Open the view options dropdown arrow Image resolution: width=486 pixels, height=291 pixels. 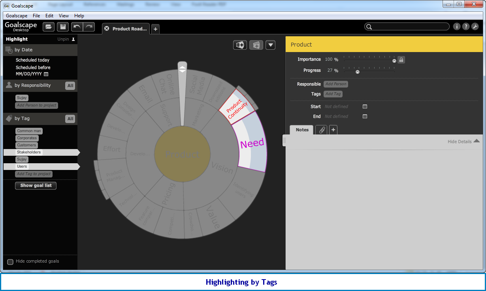[270, 45]
